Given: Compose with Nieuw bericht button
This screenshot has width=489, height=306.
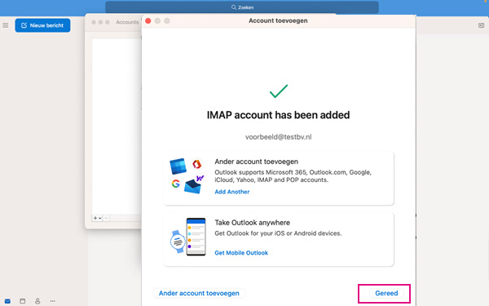Looking at the screenshot, I should coord(42,25).
